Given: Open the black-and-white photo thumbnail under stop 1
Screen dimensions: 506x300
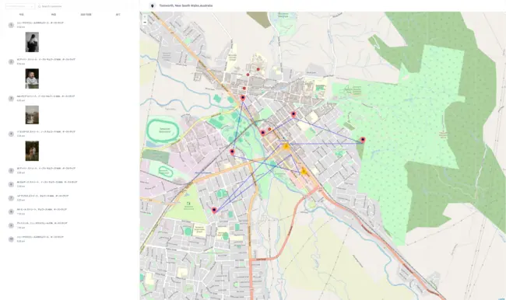Looking at the screenshot, I should click(x=32, y=42).
